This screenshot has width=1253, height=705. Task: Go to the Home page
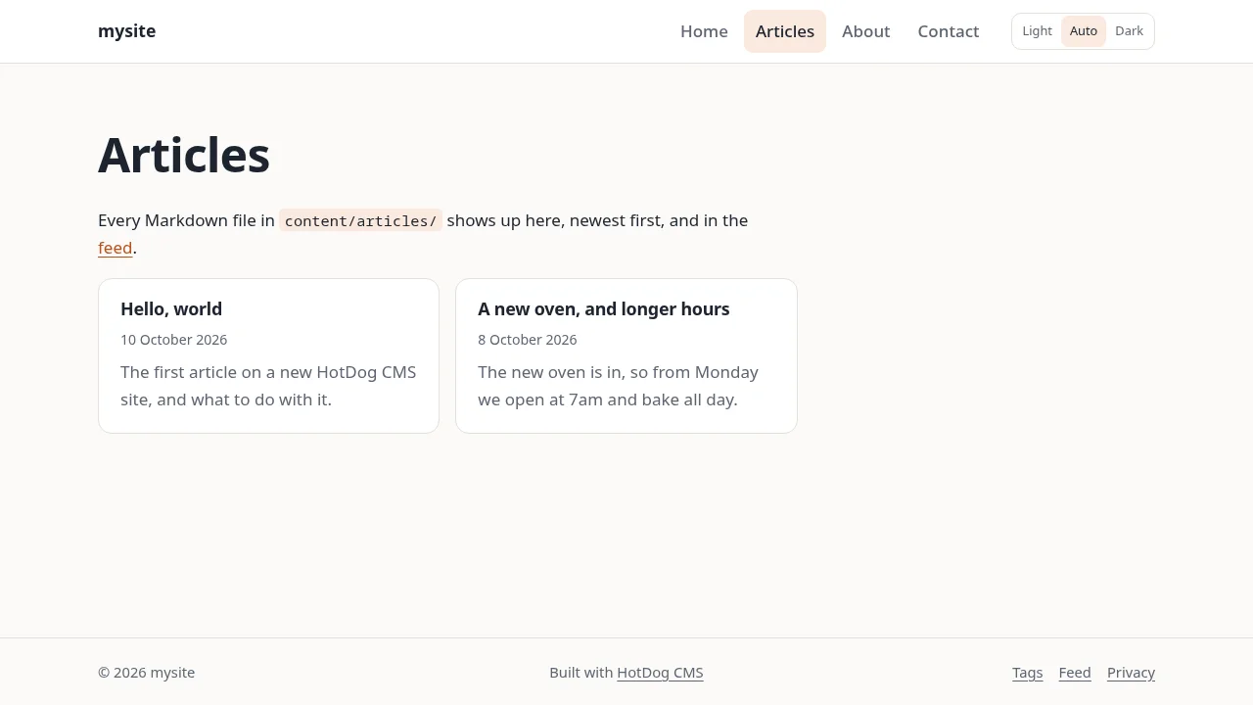(704, 31)
